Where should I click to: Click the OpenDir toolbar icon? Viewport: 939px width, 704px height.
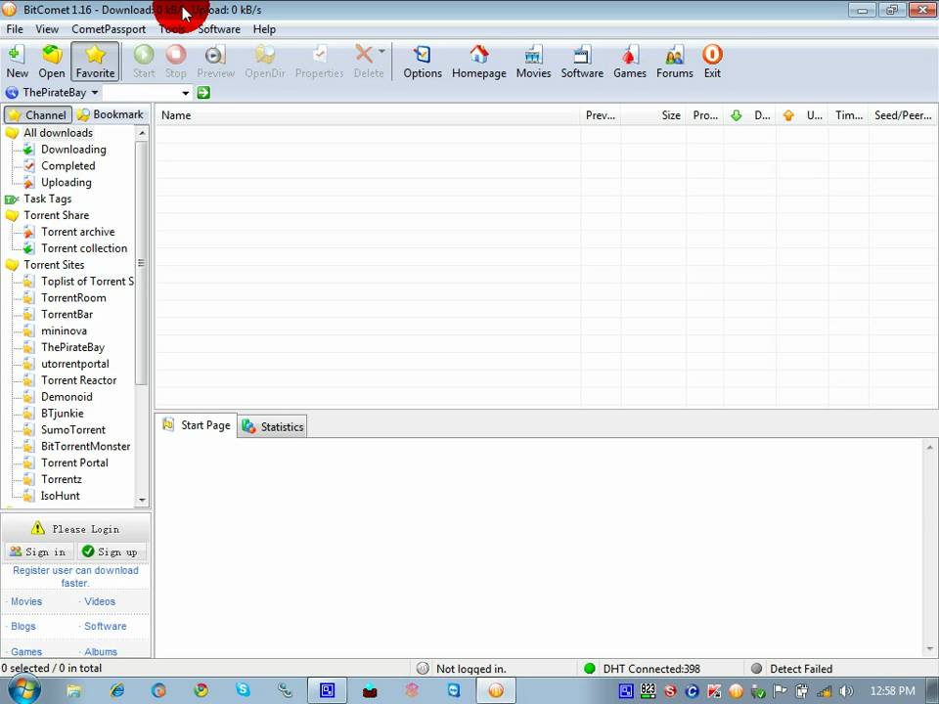click(265, 62)
